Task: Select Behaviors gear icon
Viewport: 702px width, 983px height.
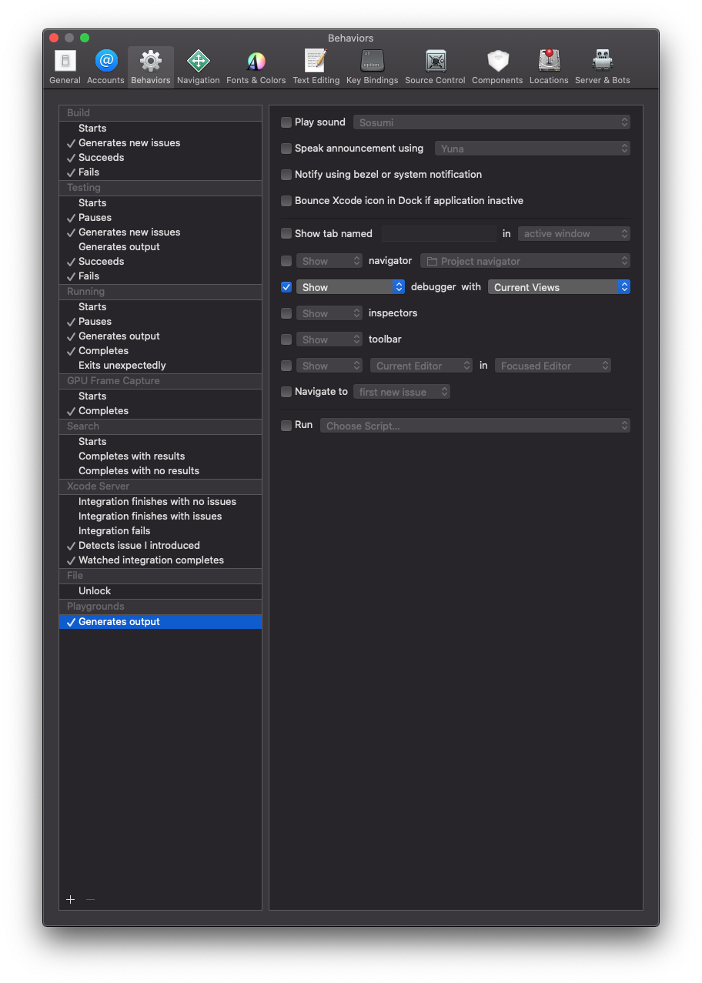Action: coord(151,61)
